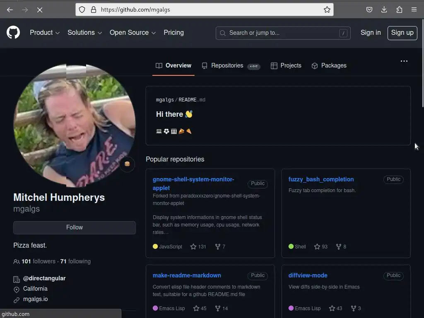The width and height of the screenshot is (424, 318).
Task: View the 101 followers list
Action: click(39, 262)
